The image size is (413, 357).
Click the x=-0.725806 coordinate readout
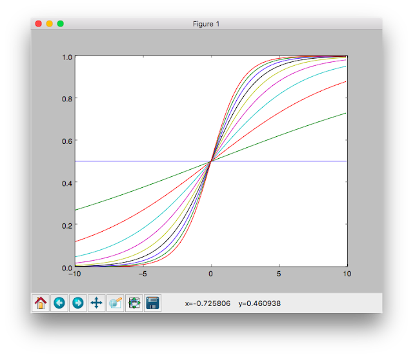[208, 303]
